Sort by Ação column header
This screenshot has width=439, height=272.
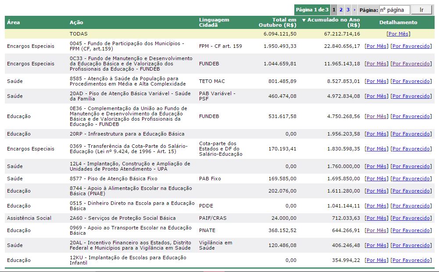[x=76, y=22]
